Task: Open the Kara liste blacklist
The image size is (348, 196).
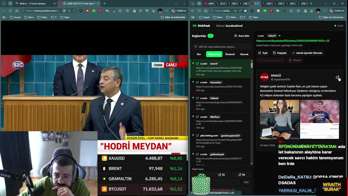Action: click(241, 36)
